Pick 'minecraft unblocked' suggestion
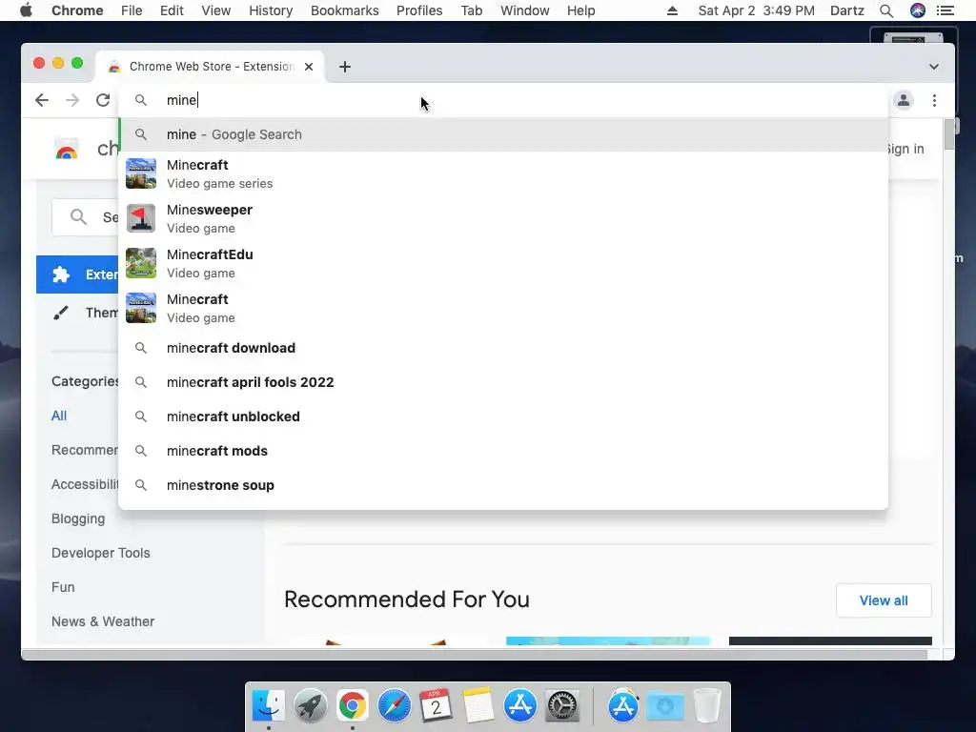This screenshot has height=732, width=976. pyautogui.click(x=503, y=417)
